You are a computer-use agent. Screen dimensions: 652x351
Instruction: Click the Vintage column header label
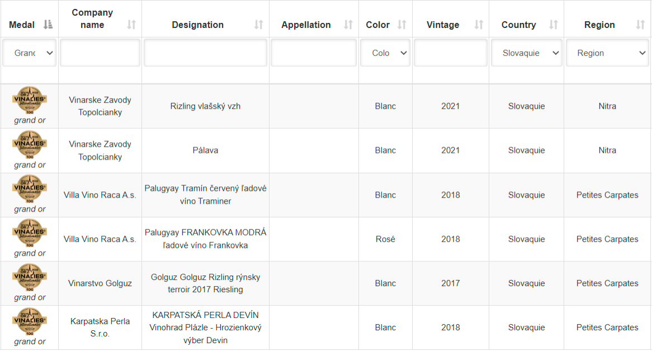coord(443,25)
